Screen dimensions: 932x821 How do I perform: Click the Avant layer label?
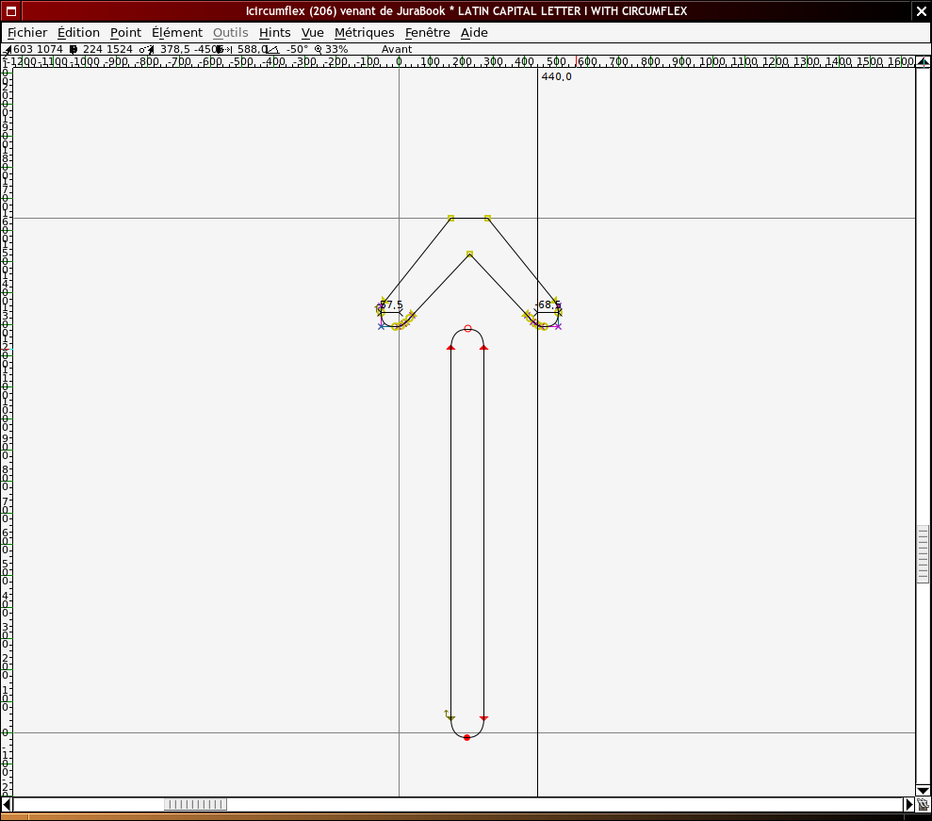pos(397,49)
